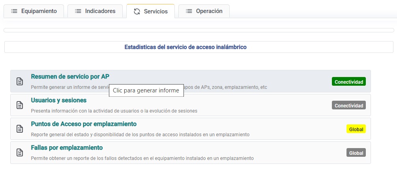Viewport: 397px width, 171px height.
Task: Click the document icon beside Fallas por emplazamiento
Action: point(19,152)
